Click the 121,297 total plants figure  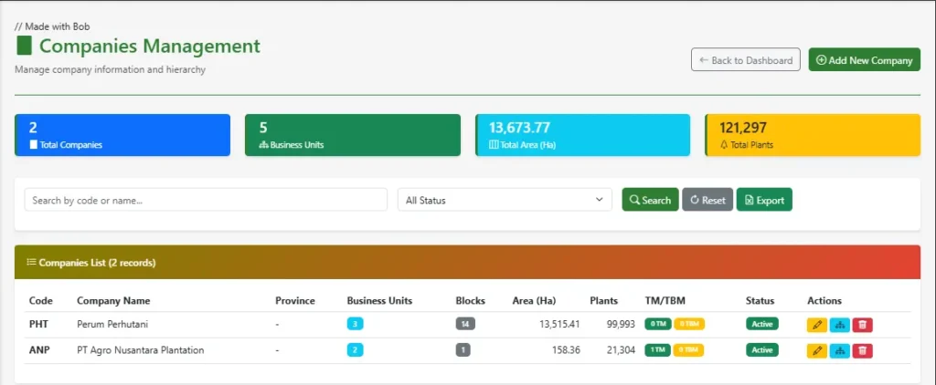[x=742, y=128]
